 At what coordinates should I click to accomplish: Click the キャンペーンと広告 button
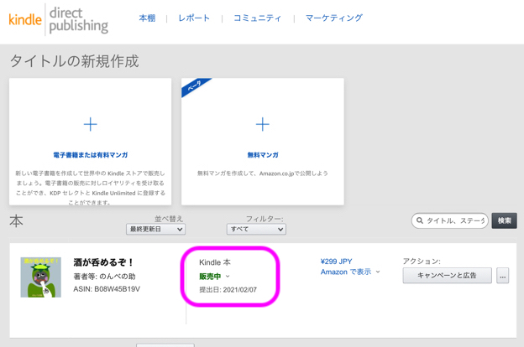pos(447,275)
